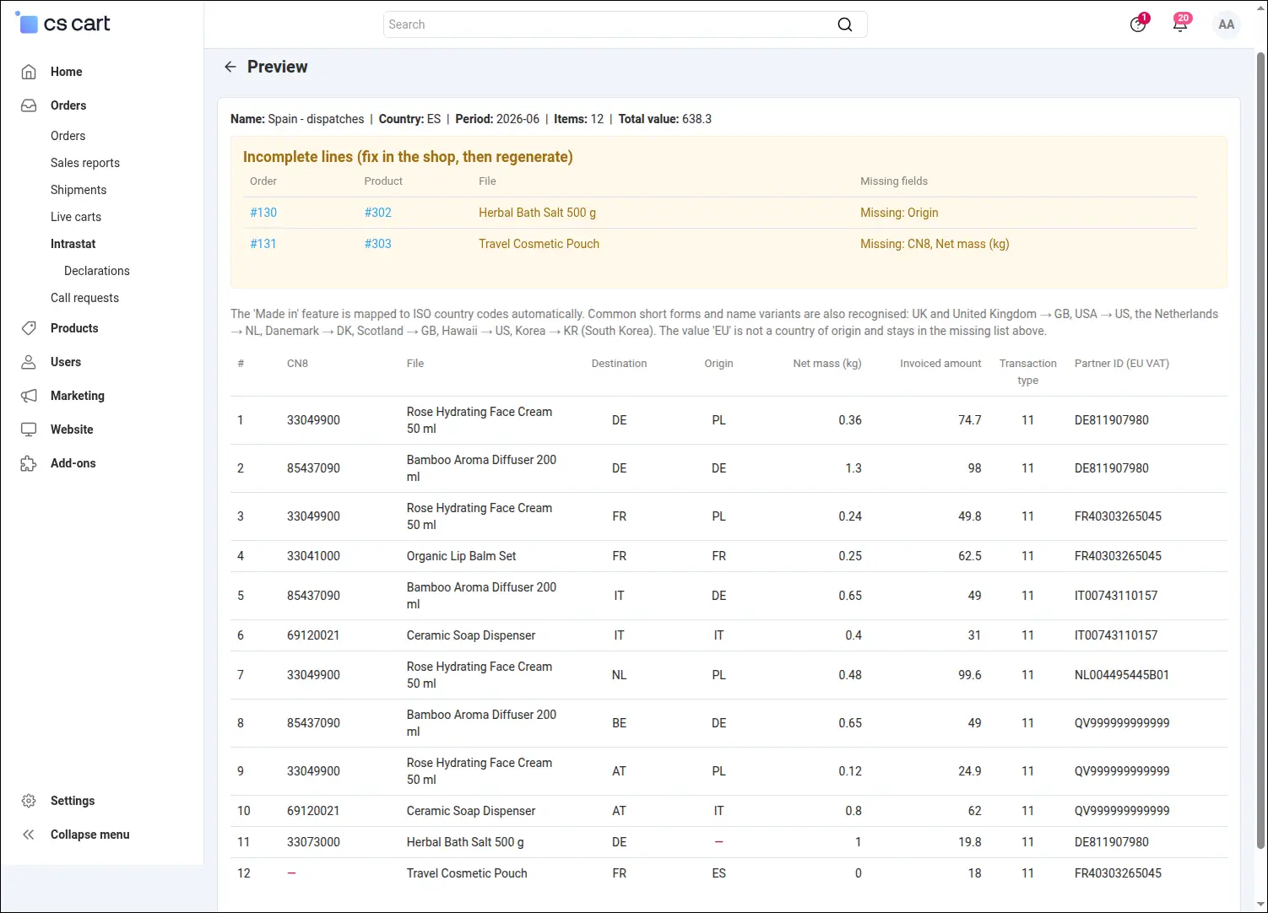This screenshot has height=913, width=1268.
Task: Open order #130 link
Action: click(263, 213)
